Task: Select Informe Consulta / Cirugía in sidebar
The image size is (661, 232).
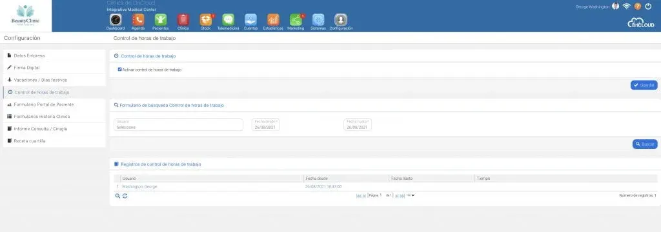Action: coord(54,129)
